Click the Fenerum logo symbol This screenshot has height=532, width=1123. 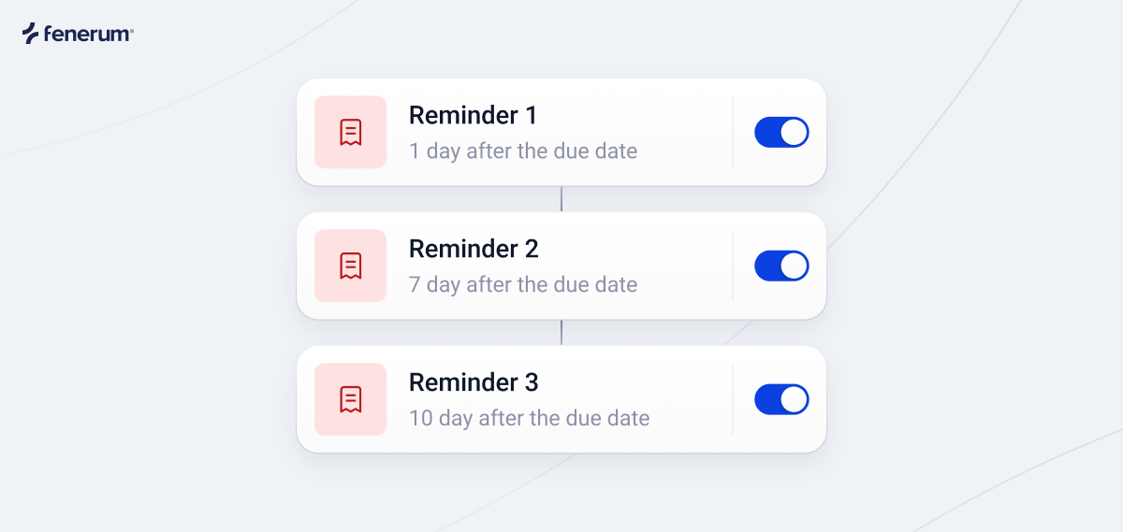point(32,34)
